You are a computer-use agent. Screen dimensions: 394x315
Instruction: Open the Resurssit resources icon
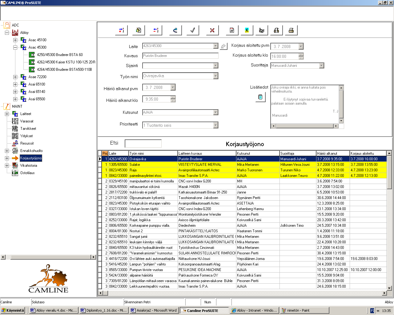(15, 143)
